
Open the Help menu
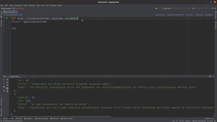coord(60,5)
